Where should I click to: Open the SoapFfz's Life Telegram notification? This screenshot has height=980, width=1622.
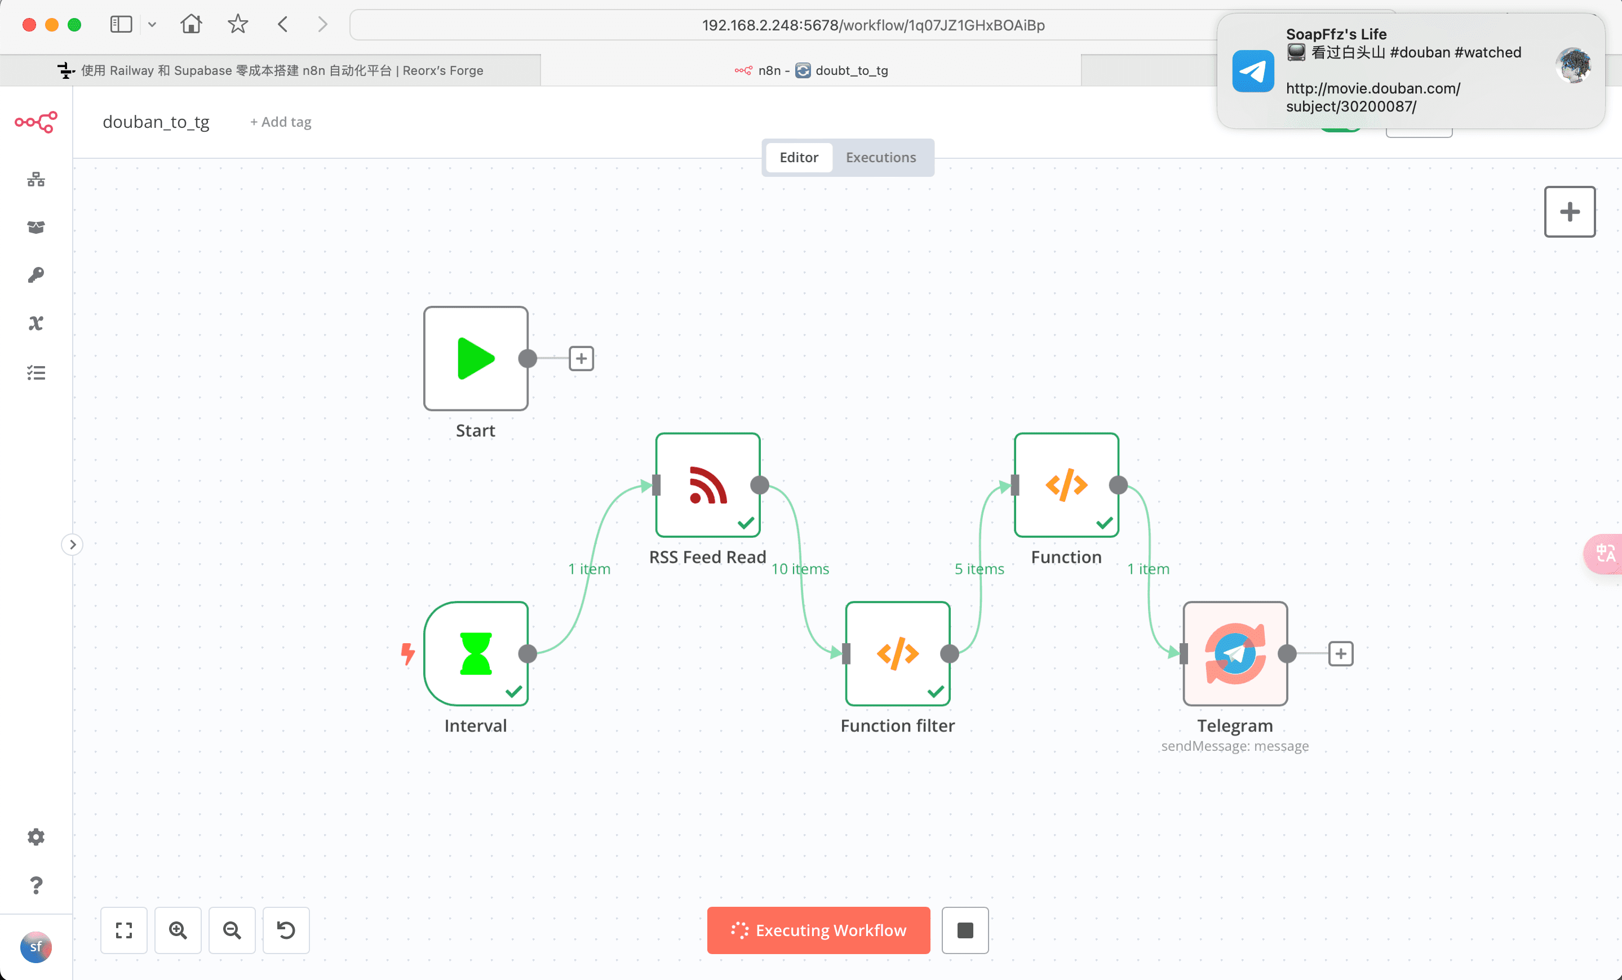1411,70
